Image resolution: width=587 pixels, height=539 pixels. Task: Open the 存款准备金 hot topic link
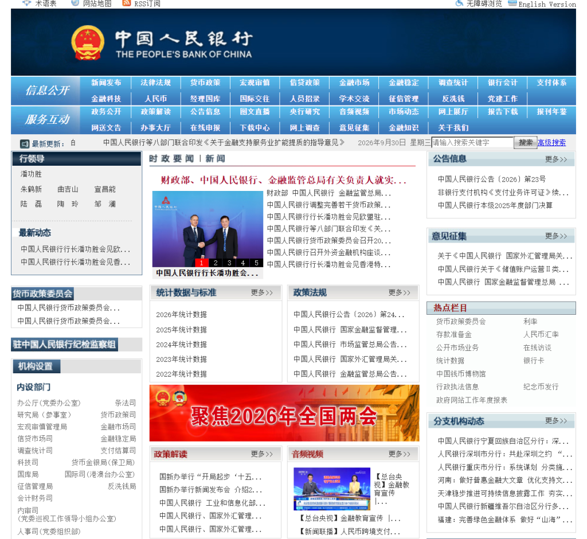(454, 334)
